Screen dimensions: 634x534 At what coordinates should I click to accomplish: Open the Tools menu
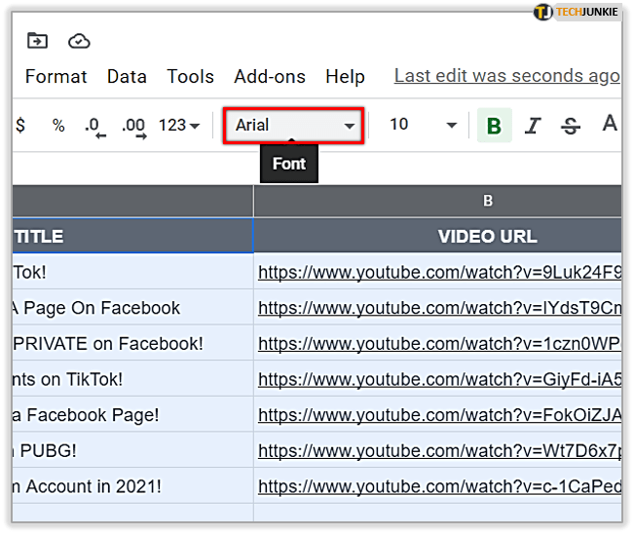pos(190,76)
